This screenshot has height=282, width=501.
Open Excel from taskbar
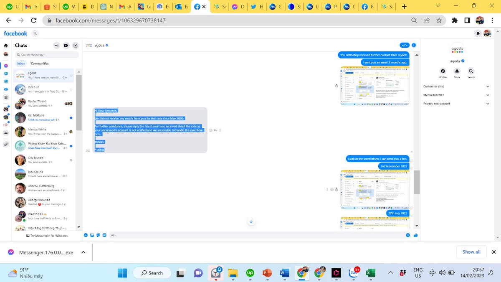[x=369, y=273]
